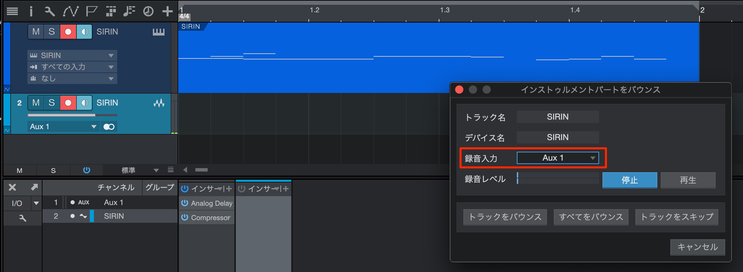Open console wrench settings below I/O

pos(23,218)
